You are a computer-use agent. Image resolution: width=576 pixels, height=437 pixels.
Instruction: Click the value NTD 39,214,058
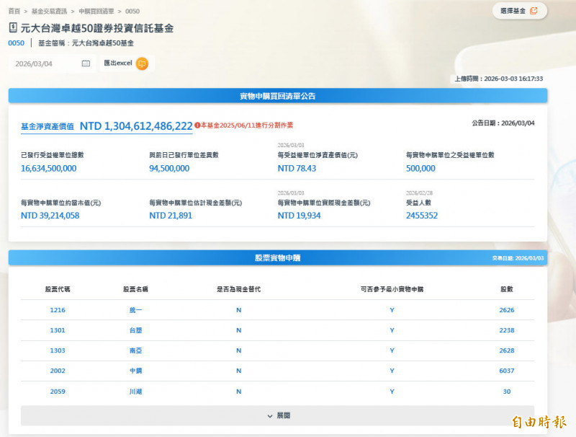pyautogui.click(x=50, y=216)
